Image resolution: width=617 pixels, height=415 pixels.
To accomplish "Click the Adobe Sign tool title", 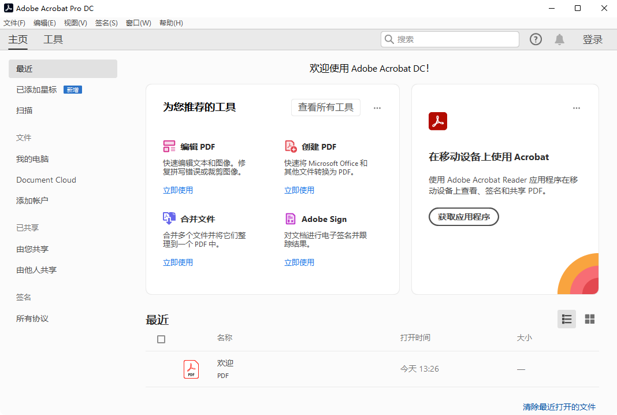I will pyautogui.click(x=324, y=219).
